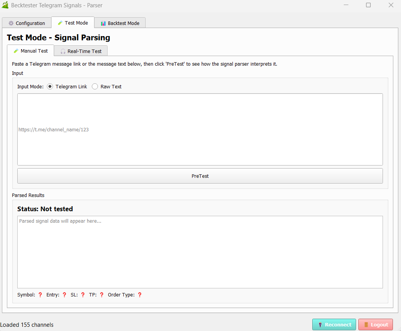This screenshot has width=401, height=331.
Task: Click the 'Test Mode - Signal Parsing' heading
Action: pyautogui.click(x=58, y=38)
